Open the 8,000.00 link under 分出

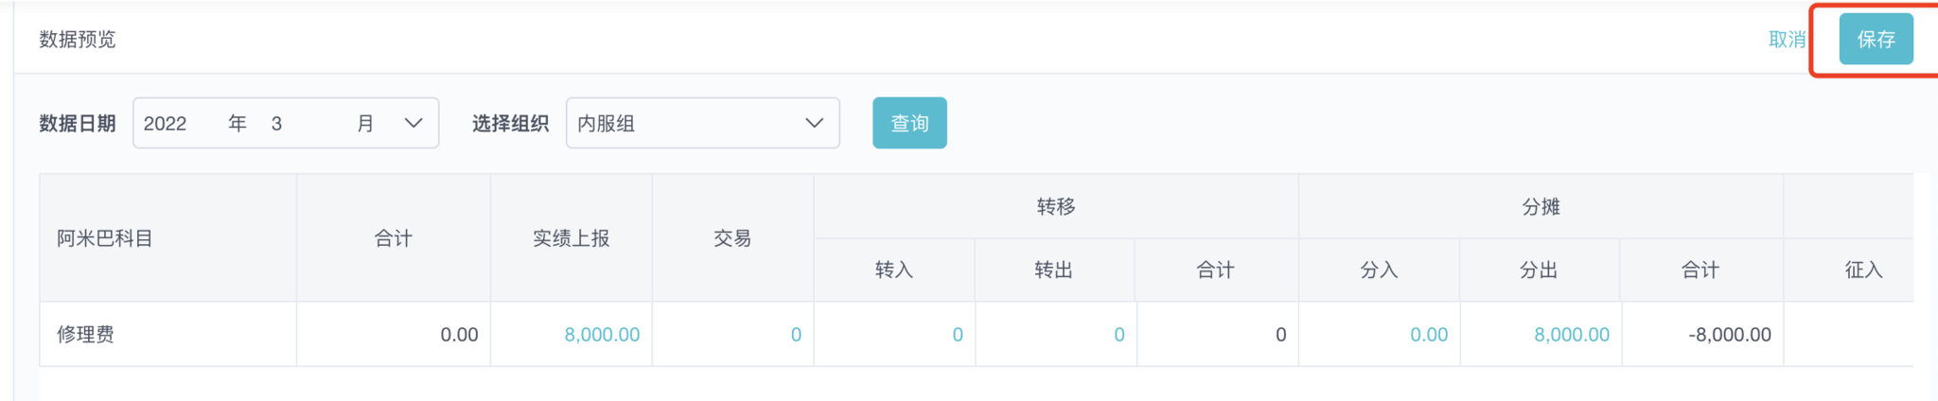pyautogui.click(x=1572, y=335)
